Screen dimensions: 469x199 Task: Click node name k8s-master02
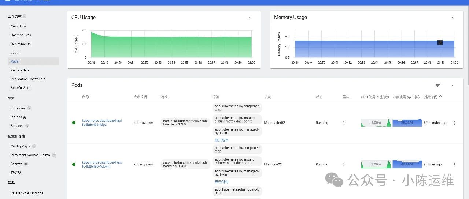point(274,123)
